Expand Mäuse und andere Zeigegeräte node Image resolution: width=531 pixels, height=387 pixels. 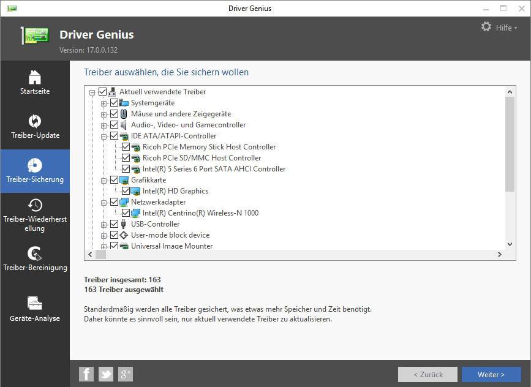click(104, 115)
